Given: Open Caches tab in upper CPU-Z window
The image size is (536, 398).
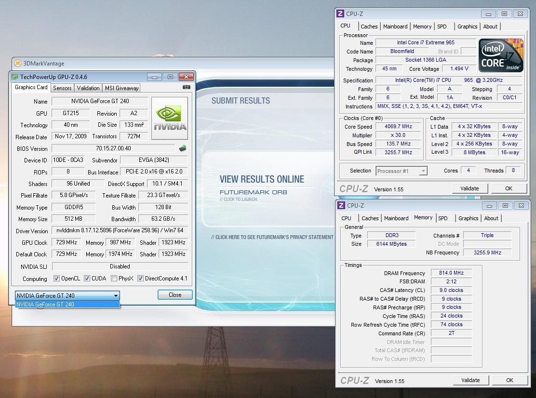Looking at the screenshot, I should 369,27.
